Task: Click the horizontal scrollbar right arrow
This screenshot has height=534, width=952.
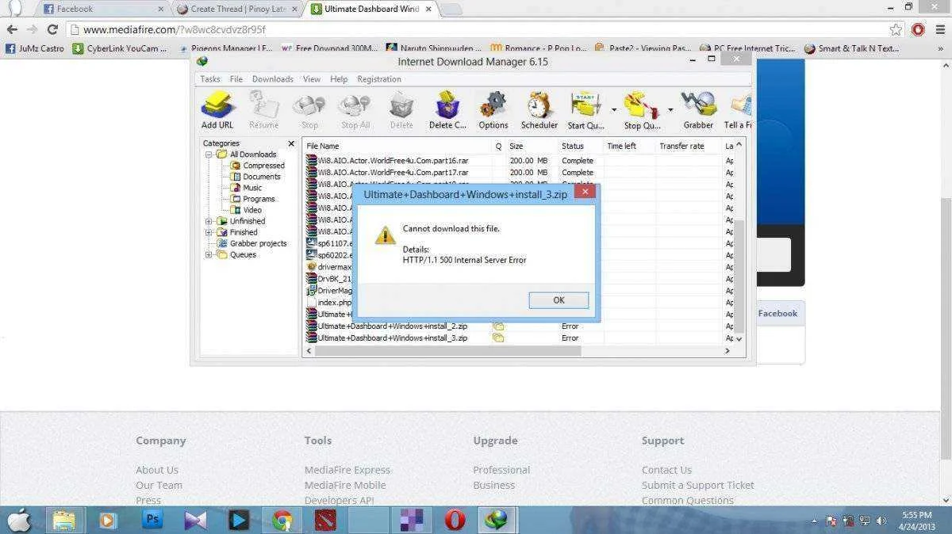Action: 727,350
